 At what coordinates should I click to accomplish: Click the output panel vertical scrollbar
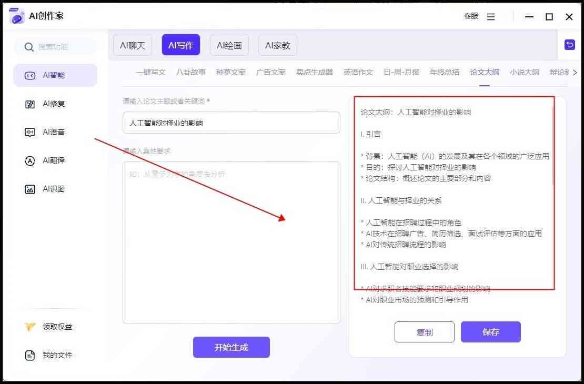(553, 147)
